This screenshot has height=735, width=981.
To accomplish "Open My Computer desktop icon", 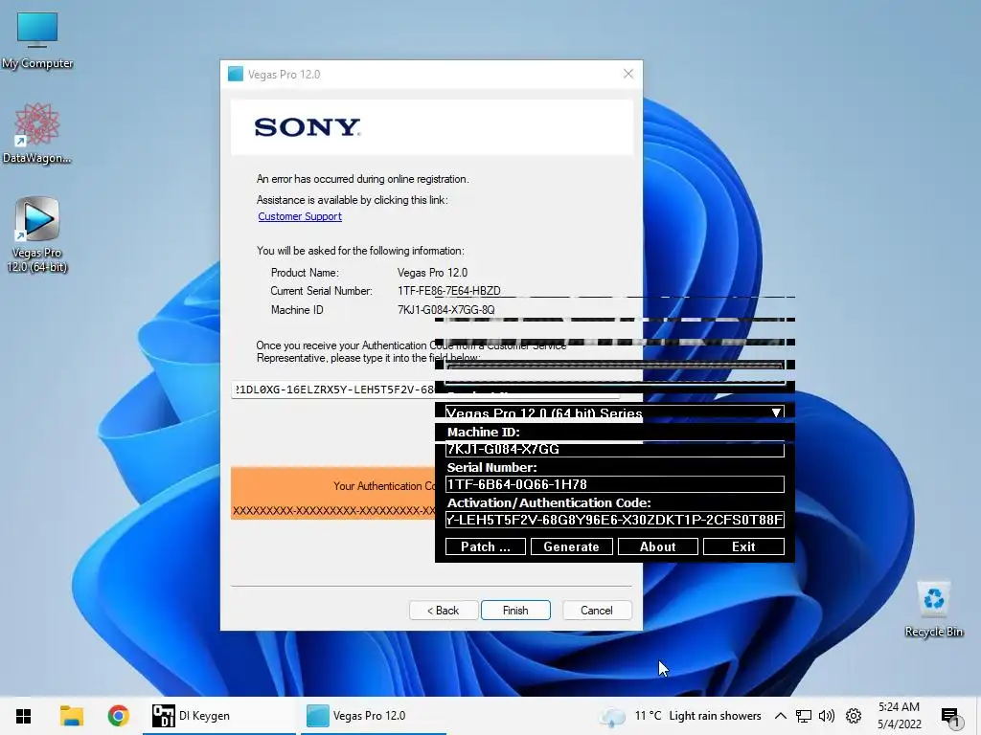I will (x=37, y=40).
